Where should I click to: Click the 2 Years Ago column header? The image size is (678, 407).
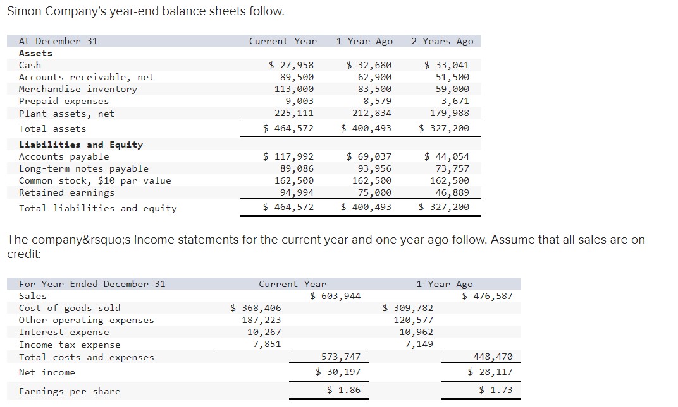pyautogui.click(x=443, y=40)
